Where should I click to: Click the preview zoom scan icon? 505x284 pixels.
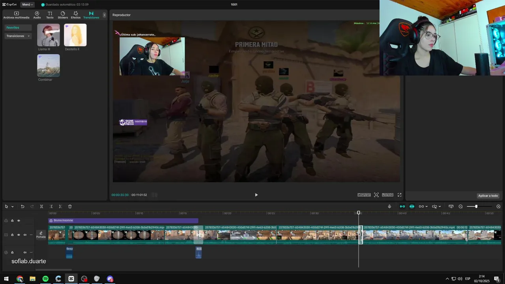[x=376, y=195]
